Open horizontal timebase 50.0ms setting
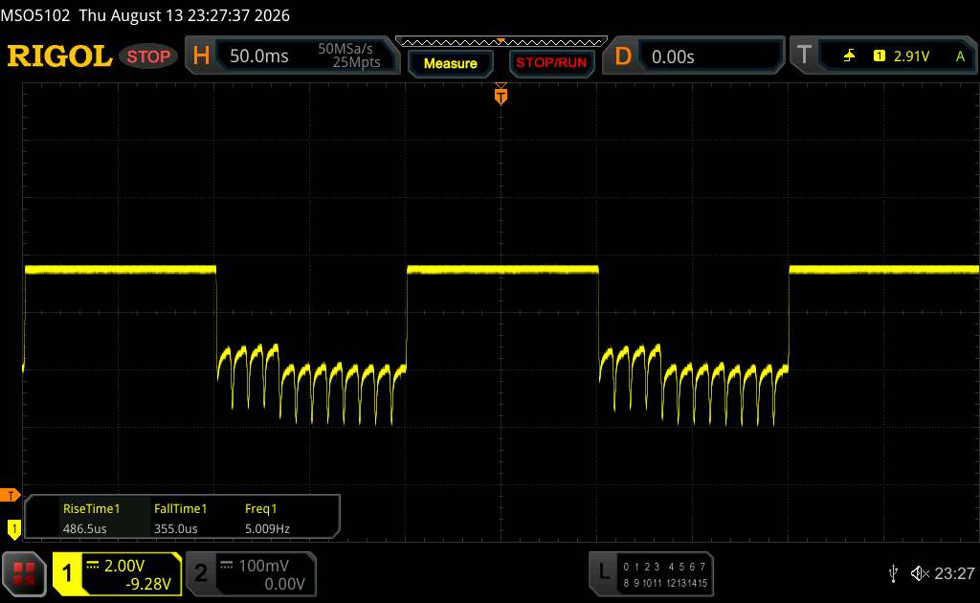The image size is (980, 603). pyautogui.click(x=258, y=56)
